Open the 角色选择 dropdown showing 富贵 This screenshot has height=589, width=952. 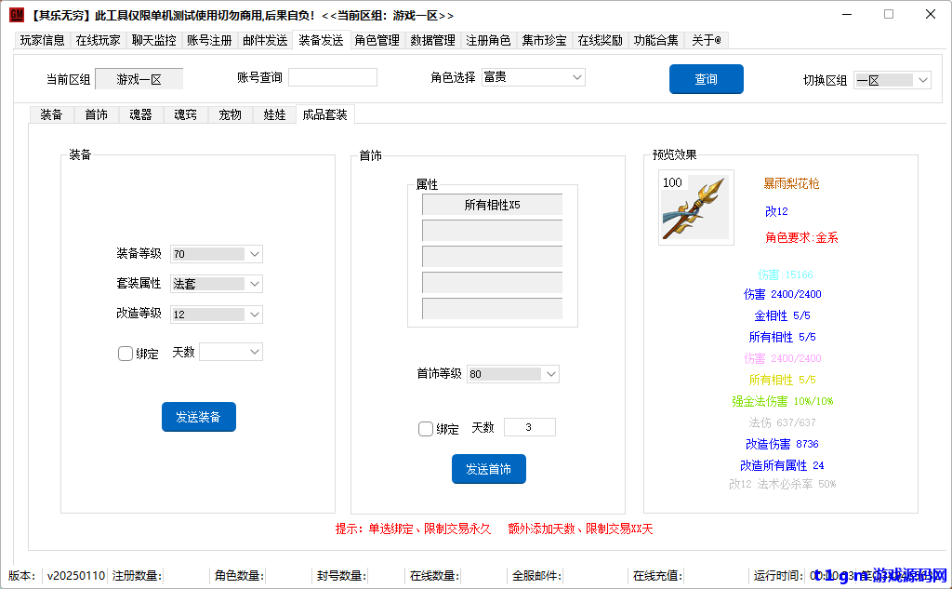533,77
